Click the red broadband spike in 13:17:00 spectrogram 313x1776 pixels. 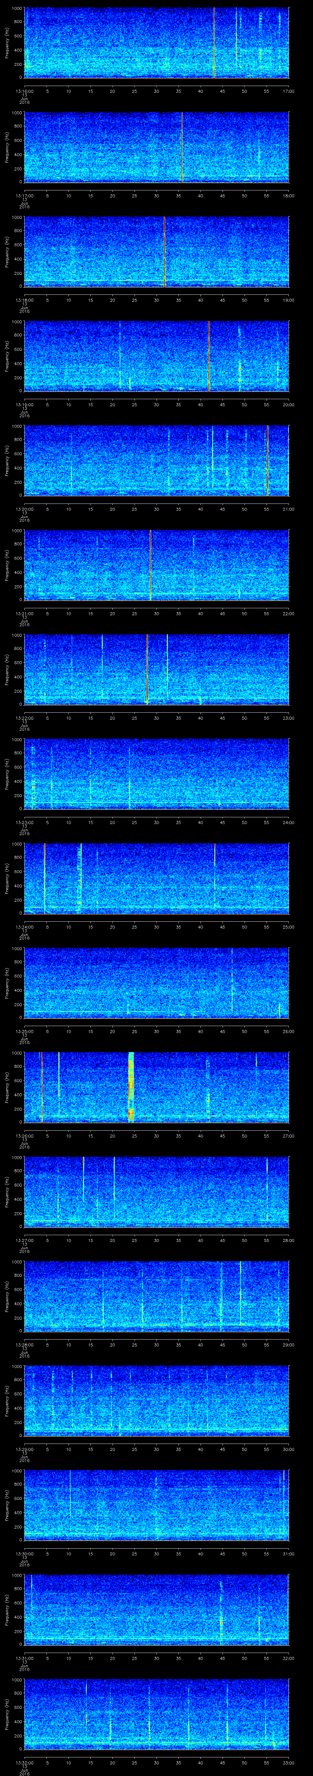pyautogui.click(x=182, y=147)
